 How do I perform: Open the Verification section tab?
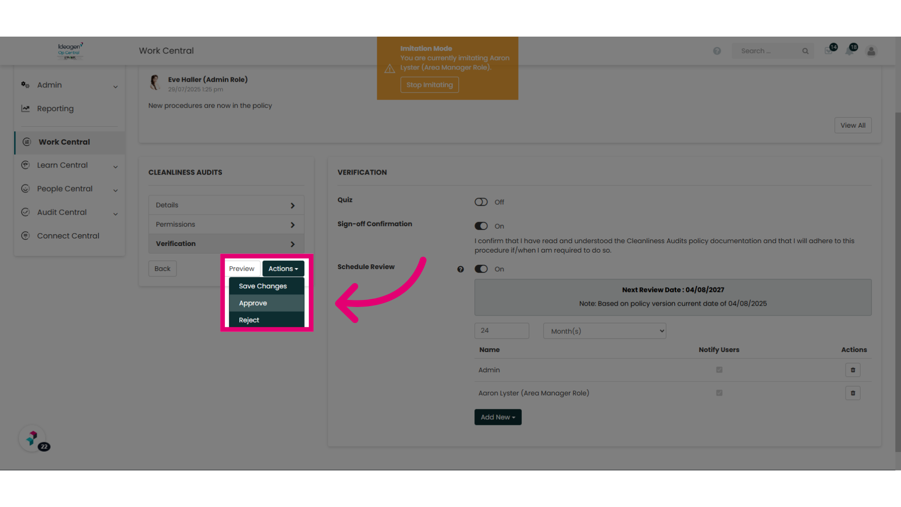click(x=226, y=244)
